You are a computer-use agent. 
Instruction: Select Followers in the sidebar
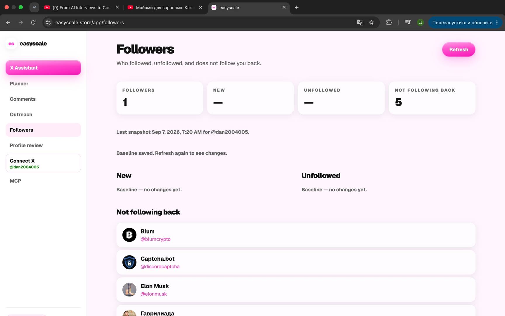tap(43, 130)
